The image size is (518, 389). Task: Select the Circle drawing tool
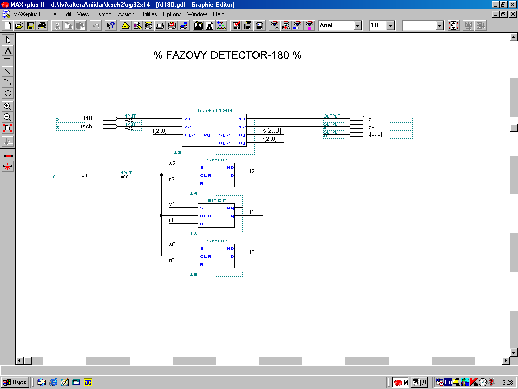[x=8, y=93]
